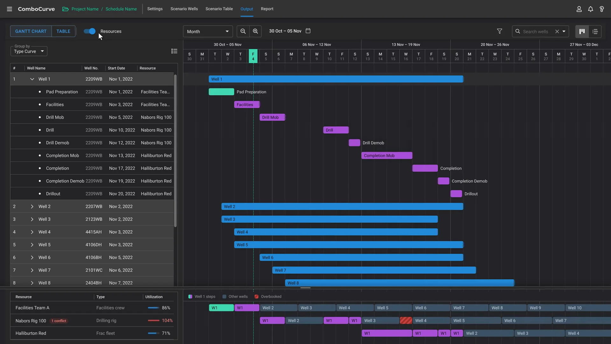
Task: Collapse the Well 1 row
Action: tap(32, 79)
